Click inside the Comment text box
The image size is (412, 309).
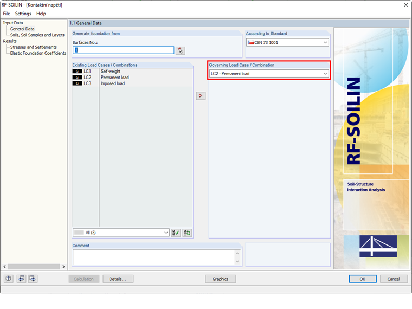coord(154,257)
